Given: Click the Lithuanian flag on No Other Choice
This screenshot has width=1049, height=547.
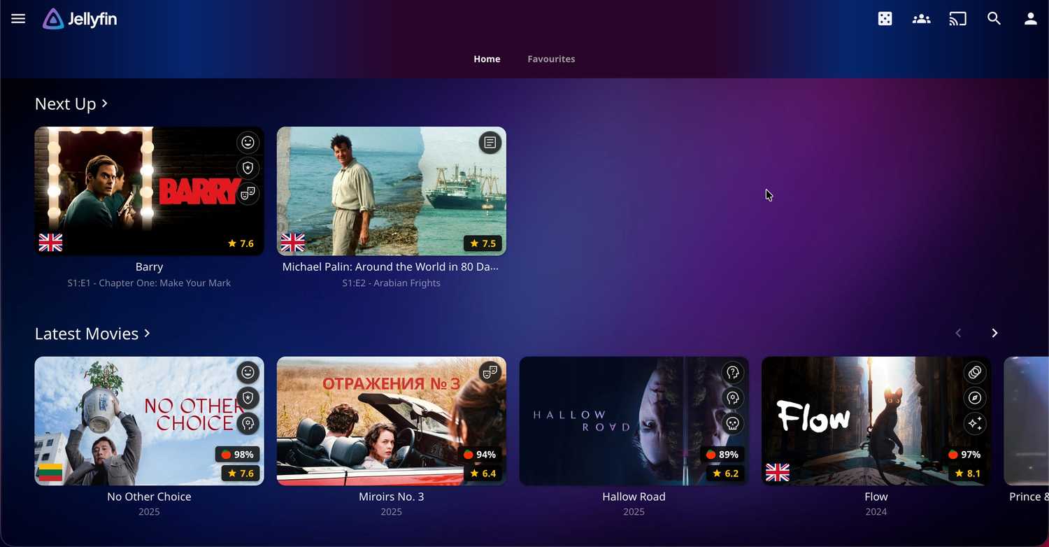Looking at the screenshot, I should point(50,473).
